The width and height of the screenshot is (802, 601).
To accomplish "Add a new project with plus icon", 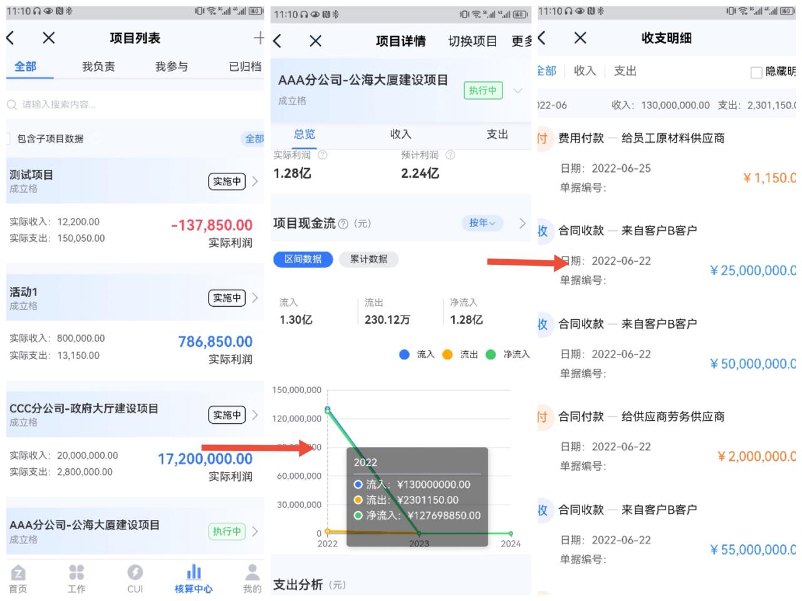I will (x=259, y=38).
